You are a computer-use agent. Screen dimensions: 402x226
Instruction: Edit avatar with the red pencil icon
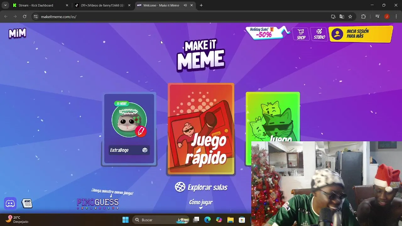(141, 131)
